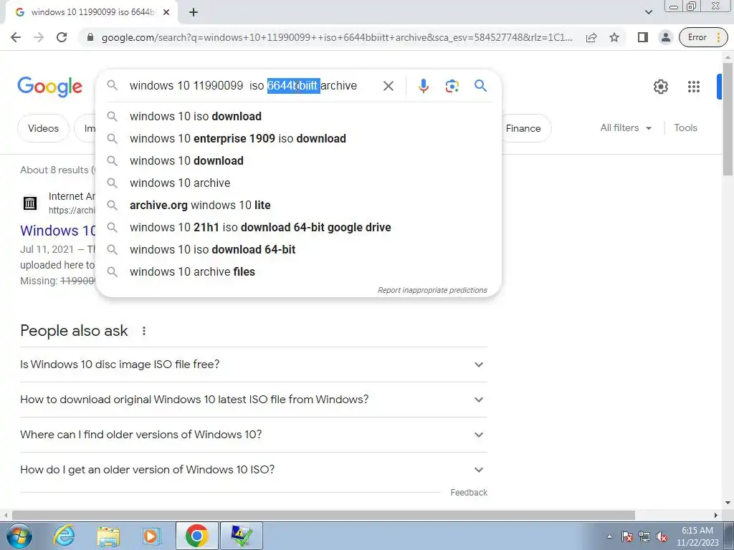Choose suggestion 'windows 10 archive files'
This screenshot has height=550, width=734.
tap(298, 271)
